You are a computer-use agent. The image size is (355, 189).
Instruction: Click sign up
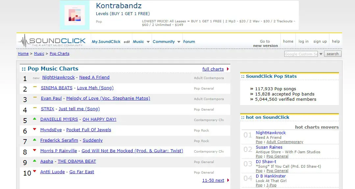[320, 41]
